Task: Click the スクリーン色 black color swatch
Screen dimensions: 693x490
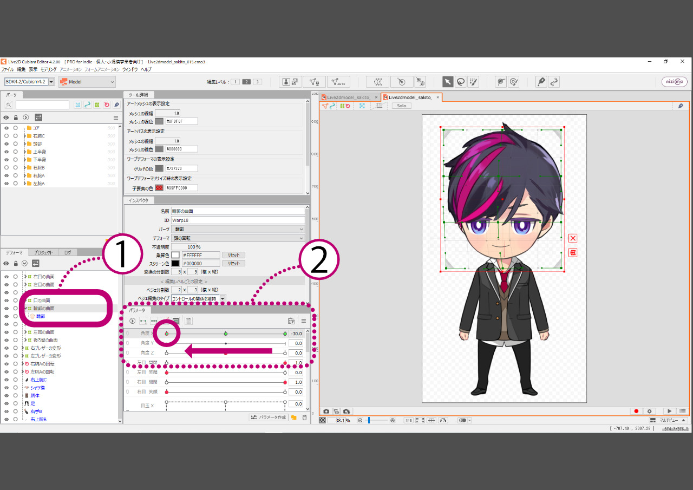Action: click(x=175, y=263)
